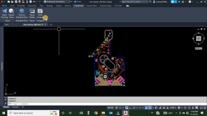Switch to the Insert ribbon tab
Viewport: 207px width, 116px height.
click(12, 6)
